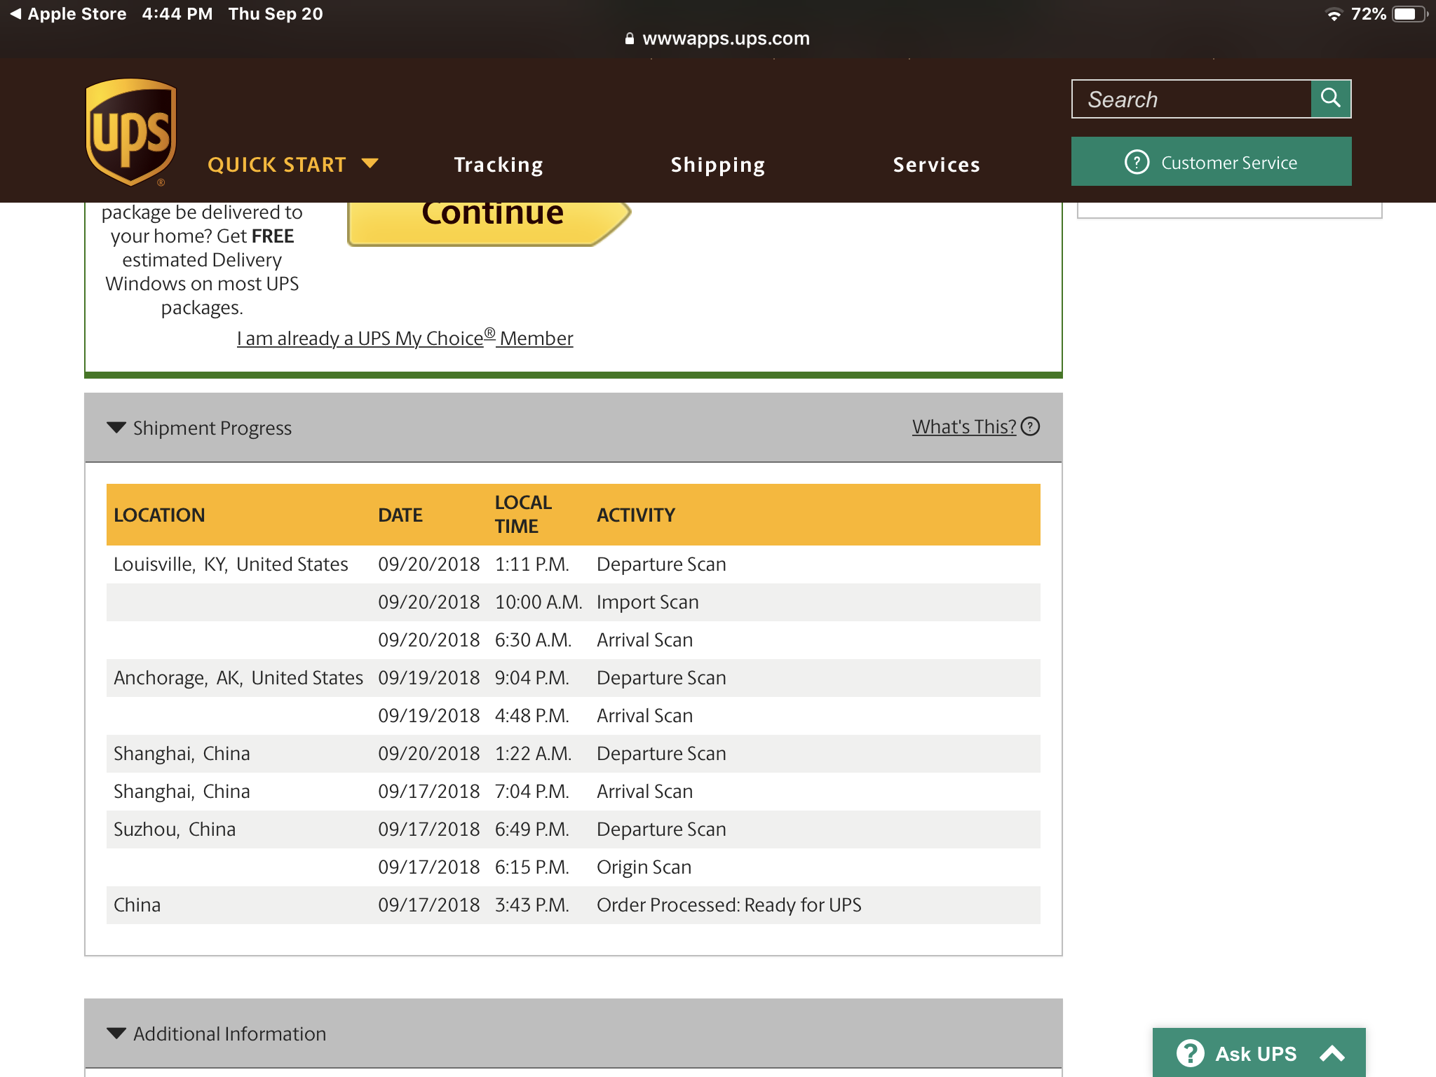Collapse the Shipment Progress section
1436x1077 pixels.
pos(116,428)
